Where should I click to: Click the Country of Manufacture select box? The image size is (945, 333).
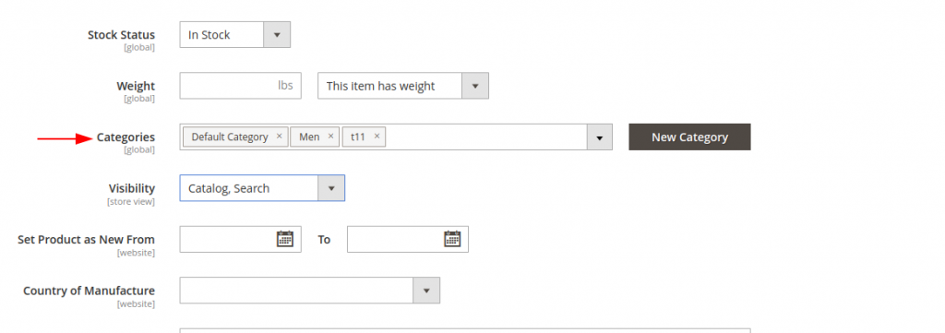[x=310, y=291]
